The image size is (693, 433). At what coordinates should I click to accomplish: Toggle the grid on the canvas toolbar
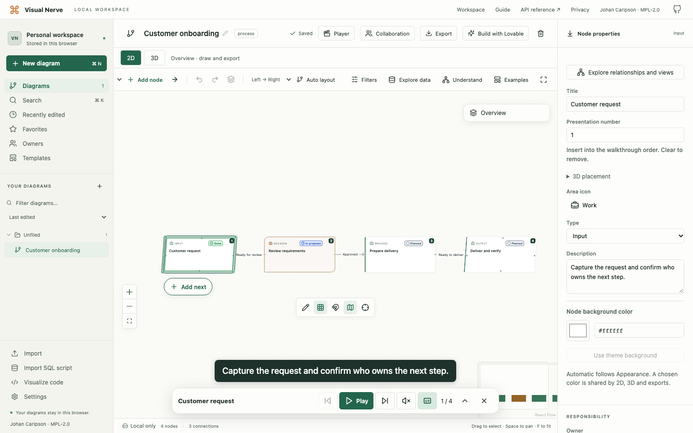(x=321, y=307)
